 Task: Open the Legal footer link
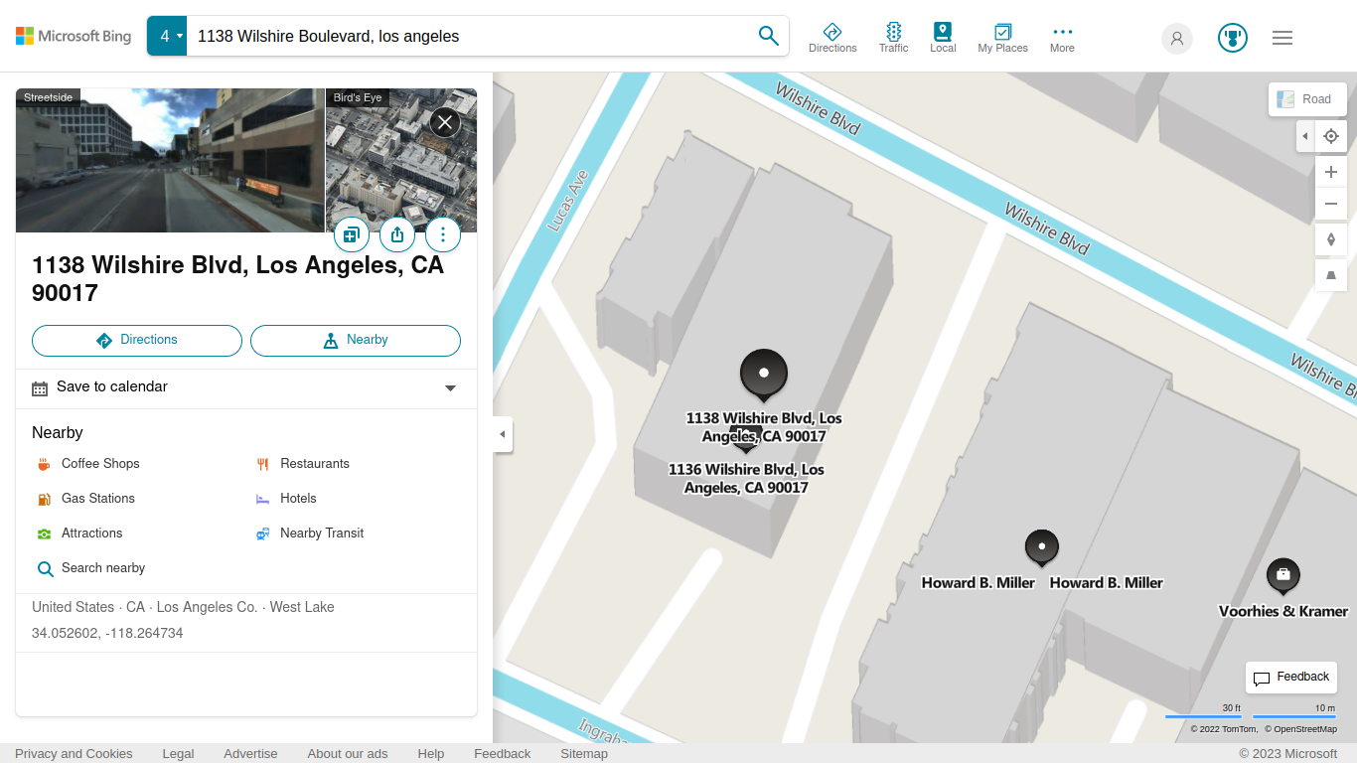[179, 754]
